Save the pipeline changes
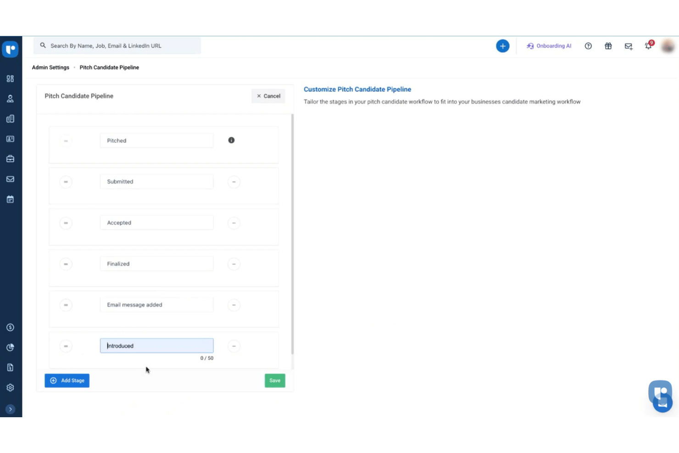Viewport: 679px width, 453px height. coord(275,380)
